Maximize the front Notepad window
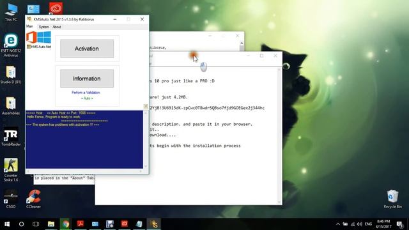Screen dimensions: 409x230 [261, 56]
